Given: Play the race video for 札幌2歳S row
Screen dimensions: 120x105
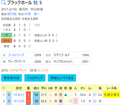Looking at the screenshot, I should pos(94,95).
